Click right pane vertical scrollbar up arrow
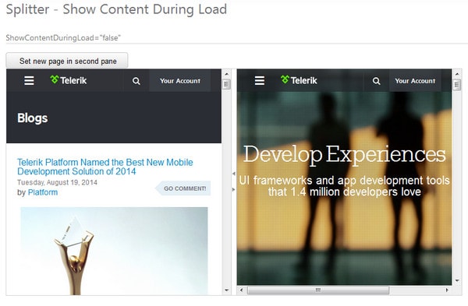Image resolution: width=468 pixels, height=306 pixels. coord(457,74)
